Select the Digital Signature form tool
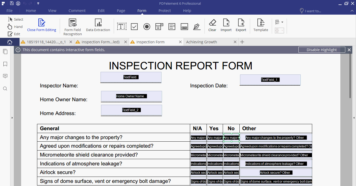 pos(197,26)
